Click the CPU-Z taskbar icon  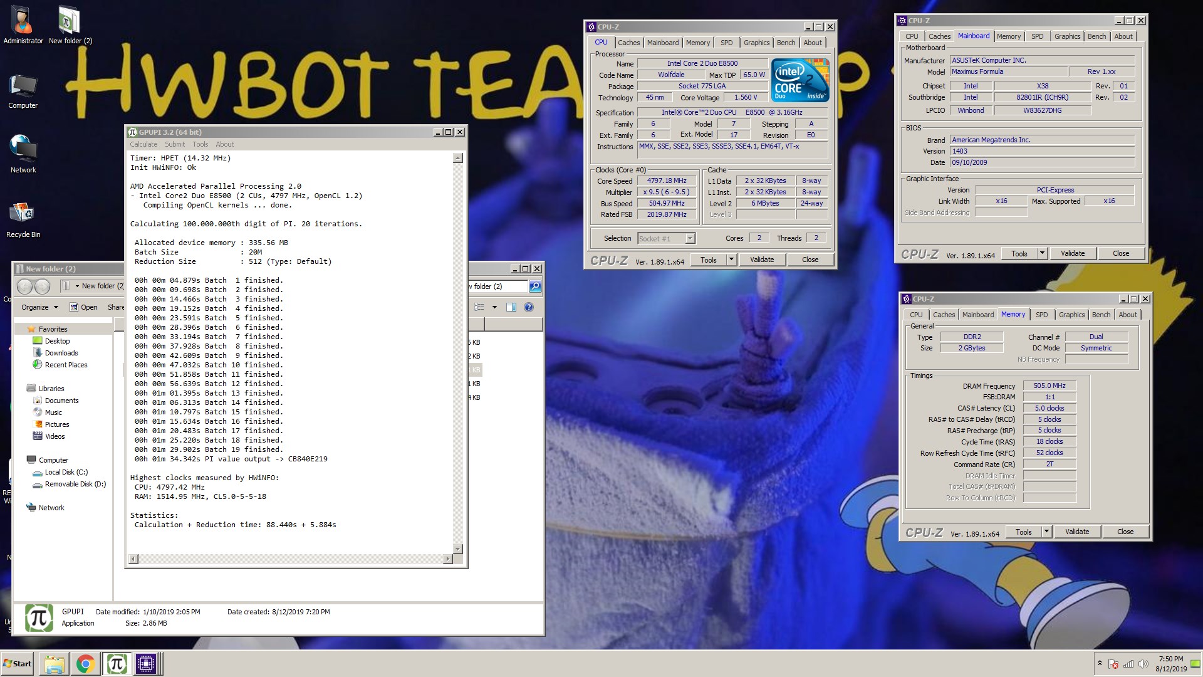click(x=146, y=664)
